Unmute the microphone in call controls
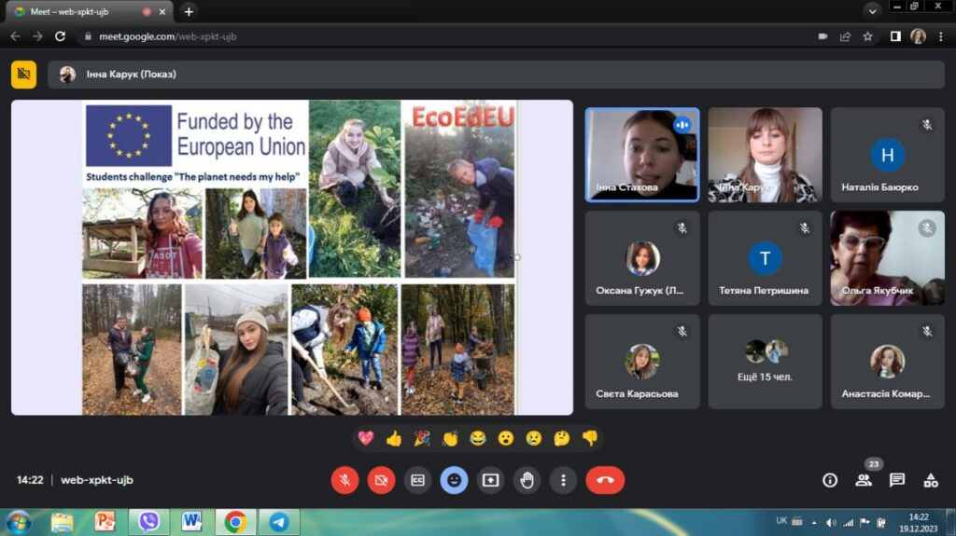The width and height of the screenshot is (956, 536). [x=344, y=480]
